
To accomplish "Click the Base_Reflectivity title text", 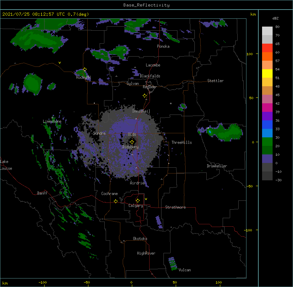I will pos(146,5).
